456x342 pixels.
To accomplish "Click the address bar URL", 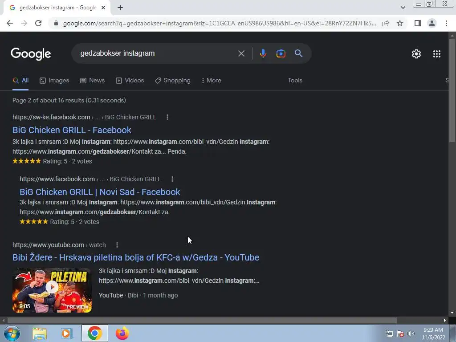I will pyautogui.click(x=220, y=23).
